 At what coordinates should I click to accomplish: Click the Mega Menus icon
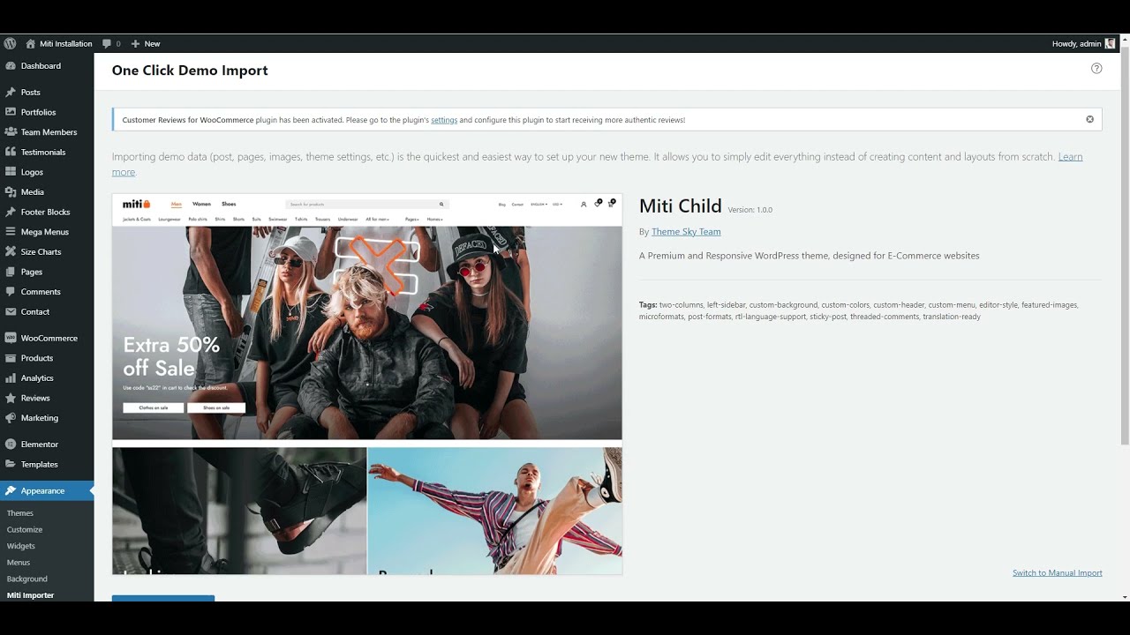coord(11,232)
